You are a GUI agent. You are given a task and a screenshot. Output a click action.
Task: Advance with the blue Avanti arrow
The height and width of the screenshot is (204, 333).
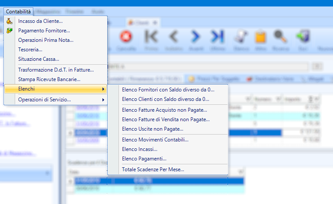pyautogui.click(x=196, y=37)
